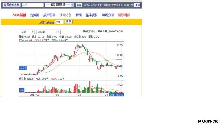Expand the 成交量 indicator dropdown
Image resolution: width=220 pixels, height=124 pixels.
(48, 32)
